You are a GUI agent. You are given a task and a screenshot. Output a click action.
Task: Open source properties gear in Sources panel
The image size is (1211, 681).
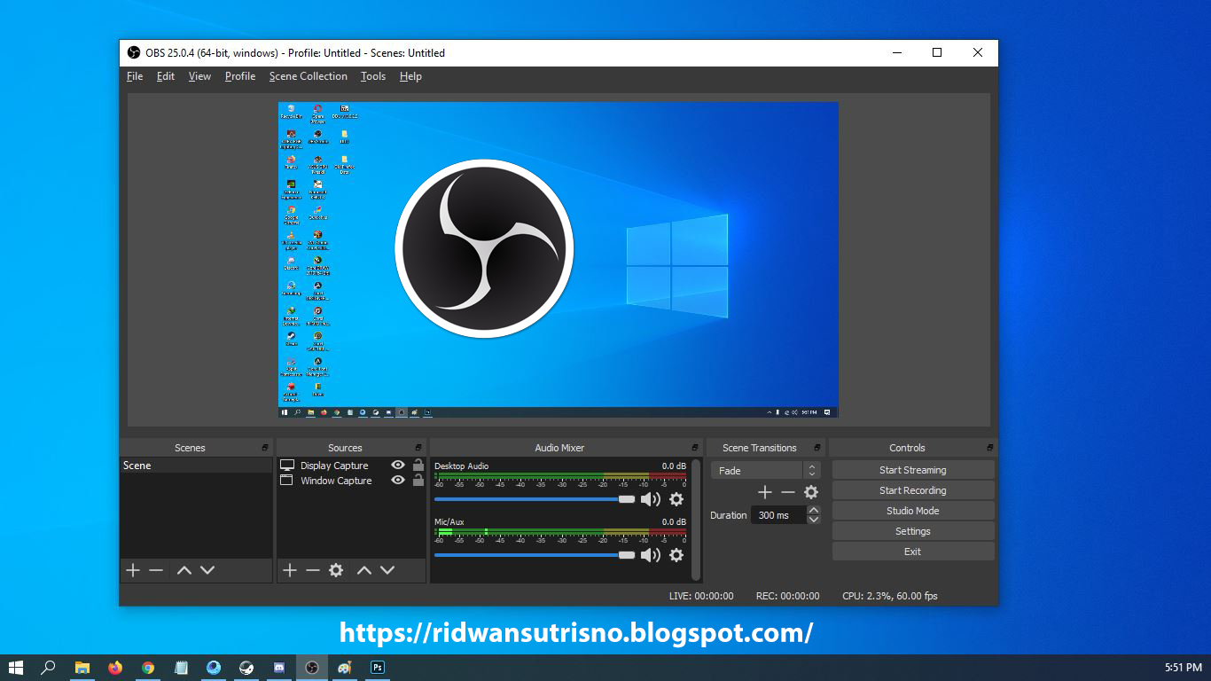[x=336, y=570]
